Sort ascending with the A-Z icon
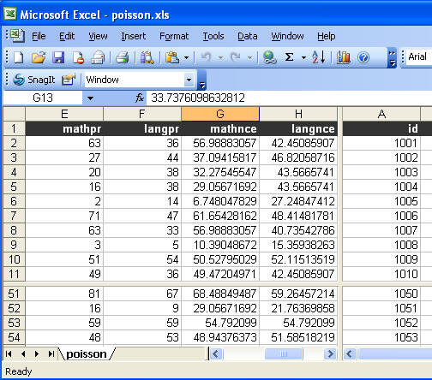Screen dimensions: 432x380 [318, 57]
